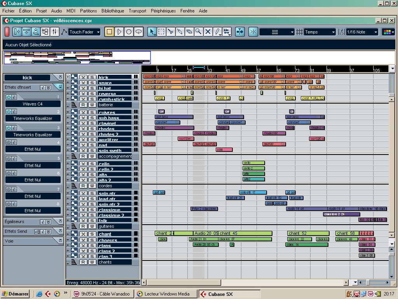Open the Périphériques menu

coord(163,11)
